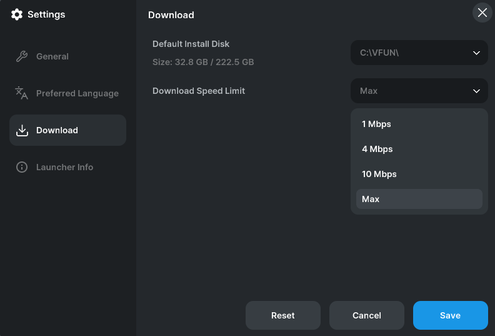Save the download settings
The width and height of the screenshot is (495, 336).
(x=451, y=315)
